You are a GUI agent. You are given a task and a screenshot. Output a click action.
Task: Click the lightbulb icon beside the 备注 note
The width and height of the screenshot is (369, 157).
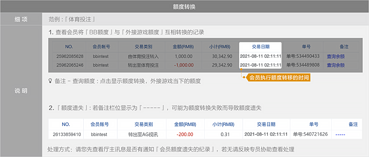(x=50, y=81)
